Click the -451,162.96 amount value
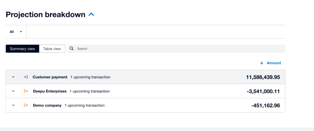This screenshot has width=314, height=131. click(x=265, y=105)
